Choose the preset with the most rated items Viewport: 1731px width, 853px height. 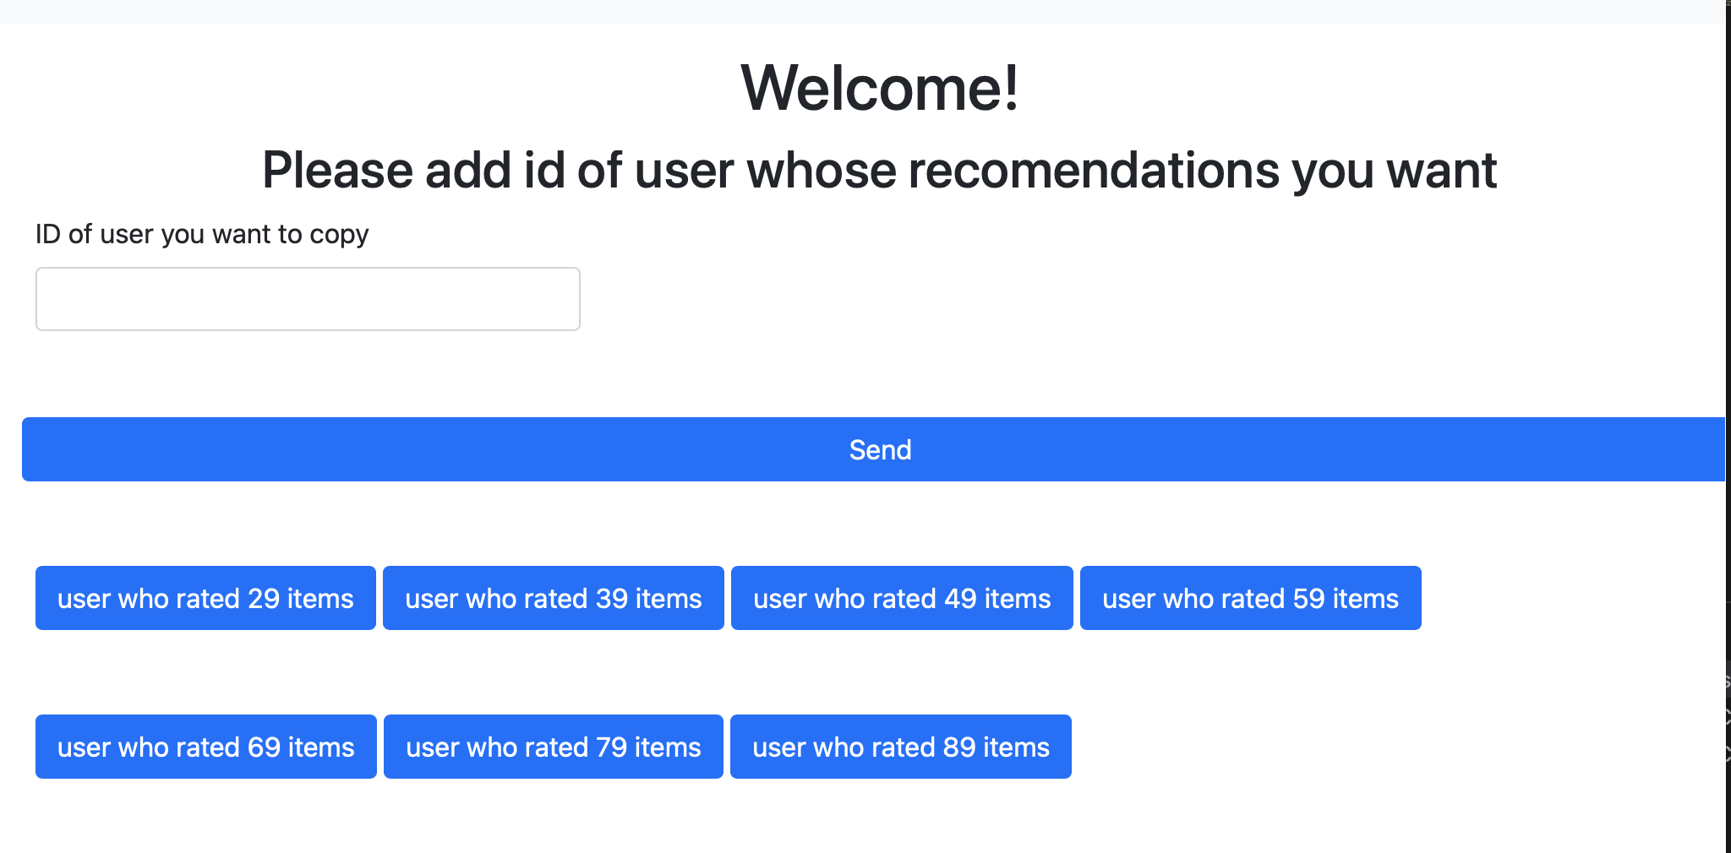click(901, 746)
